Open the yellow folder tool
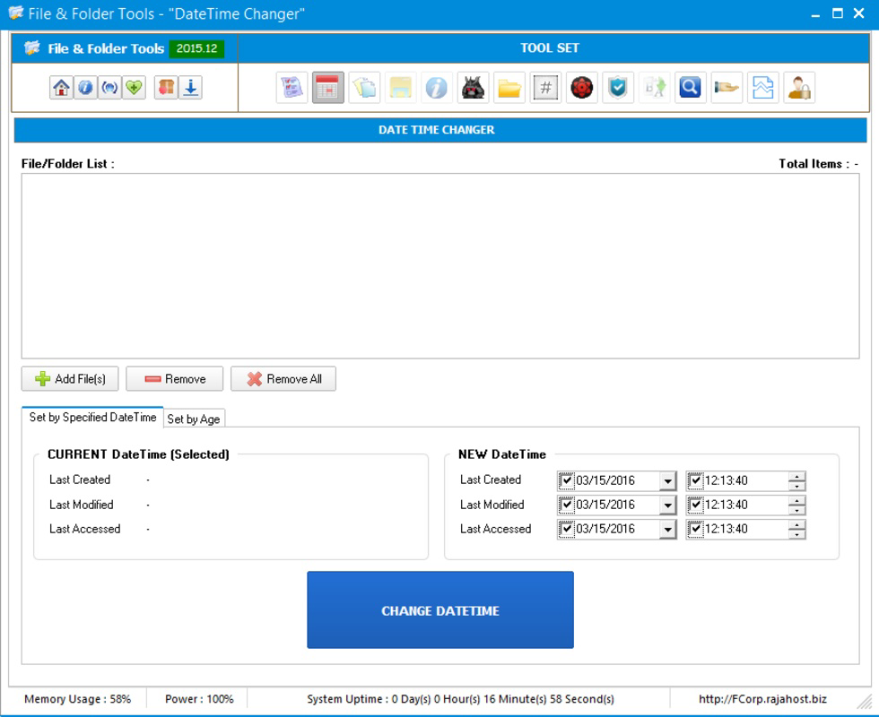The height and width of the screenshot is (717, 879). (509, 88)
